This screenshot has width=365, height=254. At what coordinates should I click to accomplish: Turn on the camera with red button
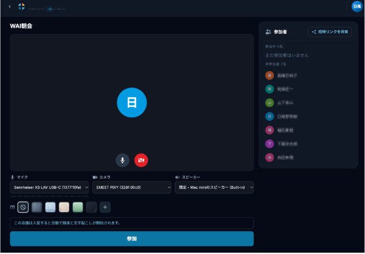(x=141, y=160)
